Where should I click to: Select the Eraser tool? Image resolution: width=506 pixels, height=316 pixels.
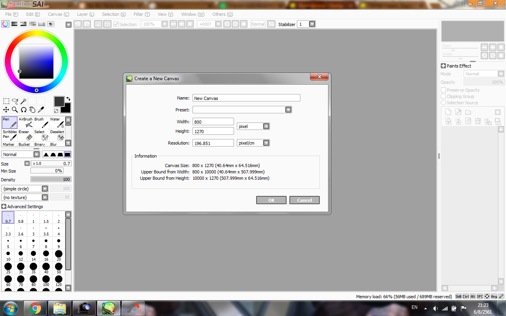(x=25, y=135)
